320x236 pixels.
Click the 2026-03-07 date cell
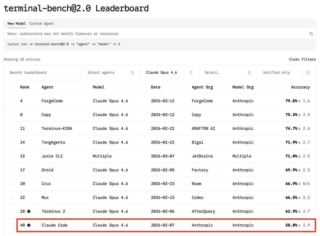[x=163, y=156]
